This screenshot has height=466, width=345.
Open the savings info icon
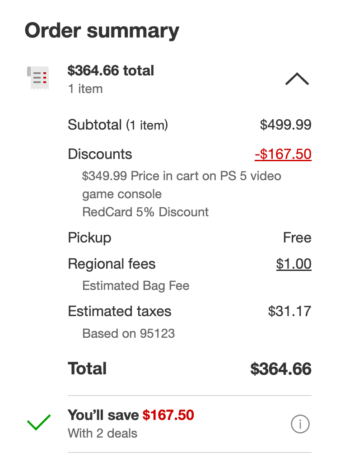pyautogui.click(x=300, y=424)
